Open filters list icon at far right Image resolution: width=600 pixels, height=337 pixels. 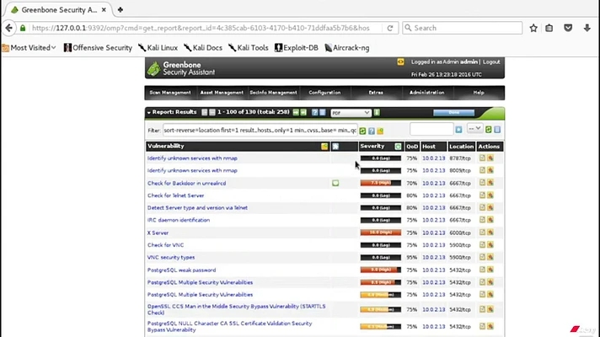click(x=497, y=130)
